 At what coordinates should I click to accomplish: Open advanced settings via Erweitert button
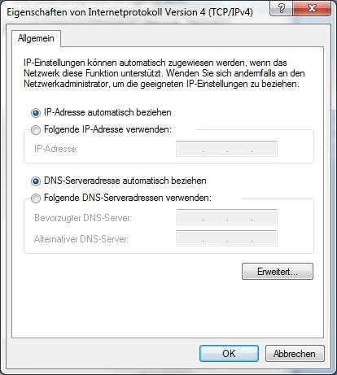pyautogui.click(x=278, y=272)
